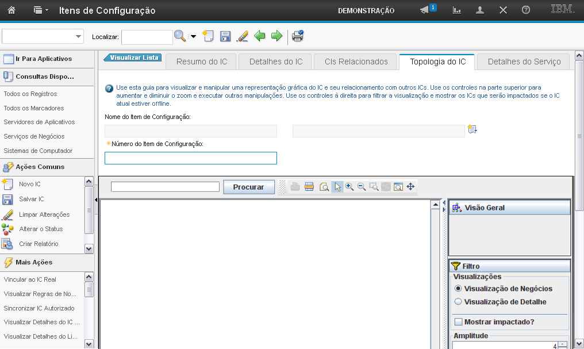The width and height of the screenshot is (584, 349).
Task: Select the pan (four-arrow) tool
Action: pyautogui.click(x=410, y=187)
